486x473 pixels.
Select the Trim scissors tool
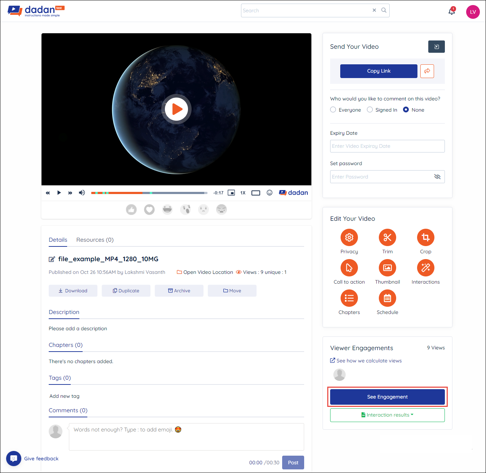pos(388,237)
